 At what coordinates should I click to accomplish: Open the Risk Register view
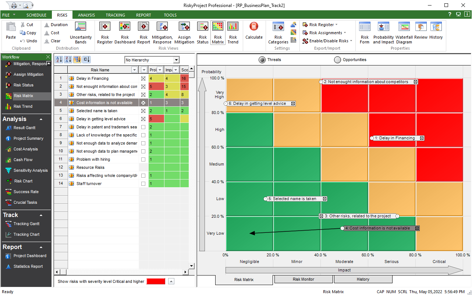click(105, 32)
